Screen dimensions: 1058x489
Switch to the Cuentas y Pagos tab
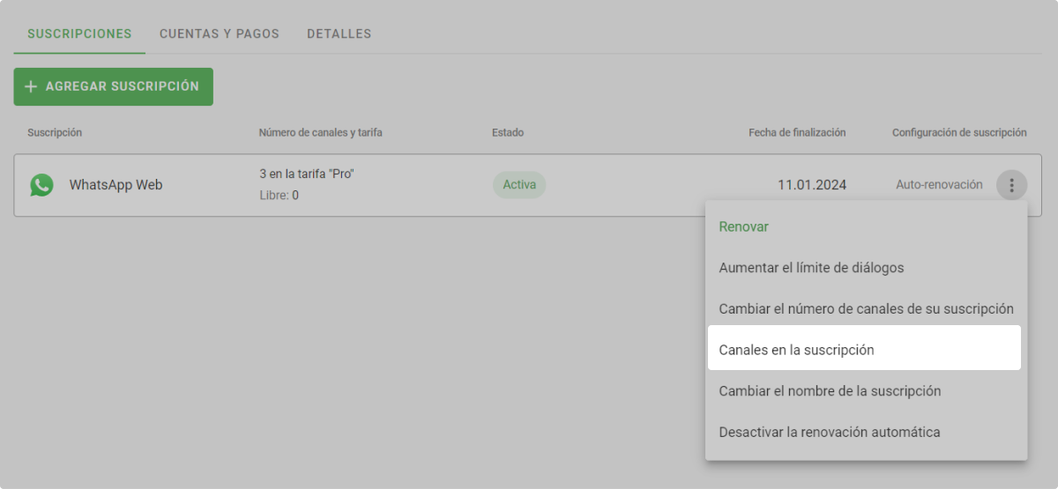click(220, 33)
